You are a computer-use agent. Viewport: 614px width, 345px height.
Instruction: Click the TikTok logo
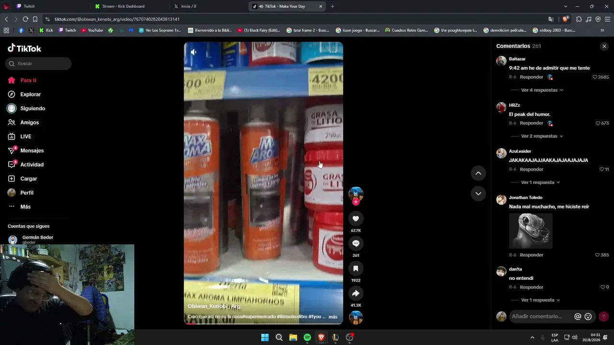(x=24, y=48)
